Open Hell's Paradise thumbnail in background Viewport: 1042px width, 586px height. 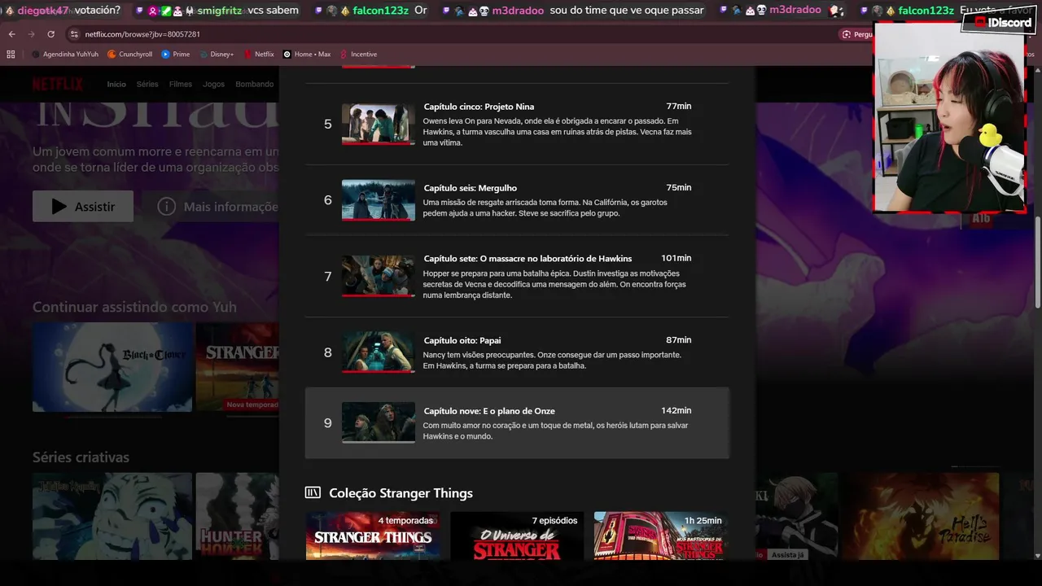click(x=921, y=516)
